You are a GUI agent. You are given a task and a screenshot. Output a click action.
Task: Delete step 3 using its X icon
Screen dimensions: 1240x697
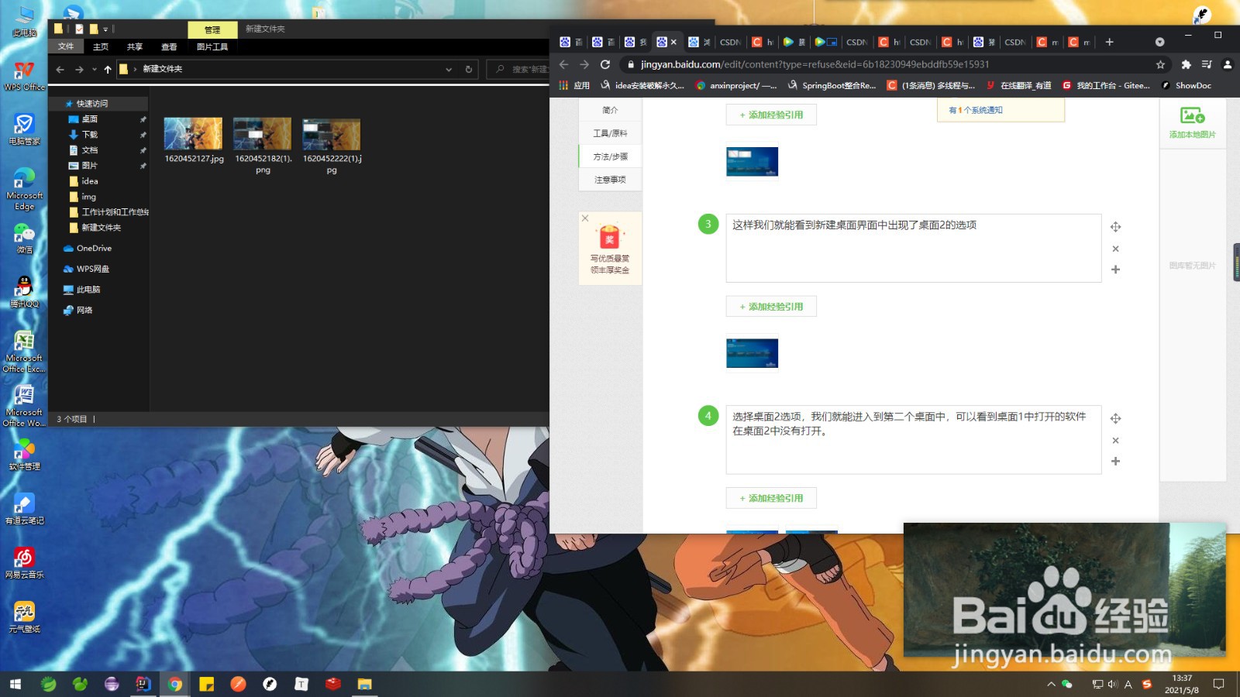click(x=1115, y=249)
